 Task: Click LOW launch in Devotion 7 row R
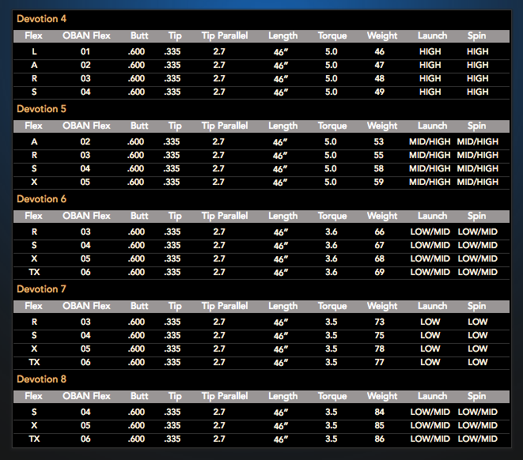point(430,322)
